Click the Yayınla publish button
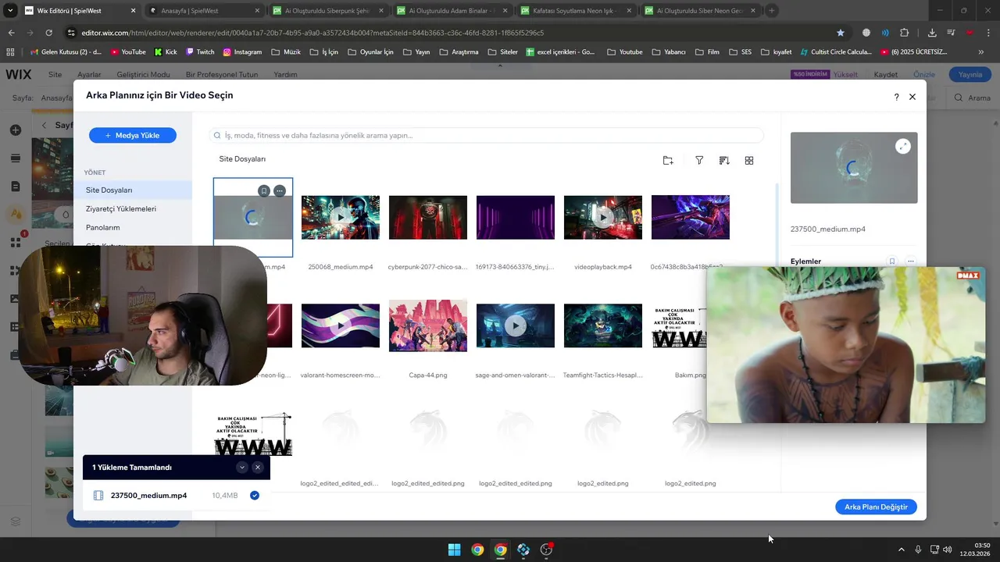This screenshot has height=562, width=1000. (970, 74)
